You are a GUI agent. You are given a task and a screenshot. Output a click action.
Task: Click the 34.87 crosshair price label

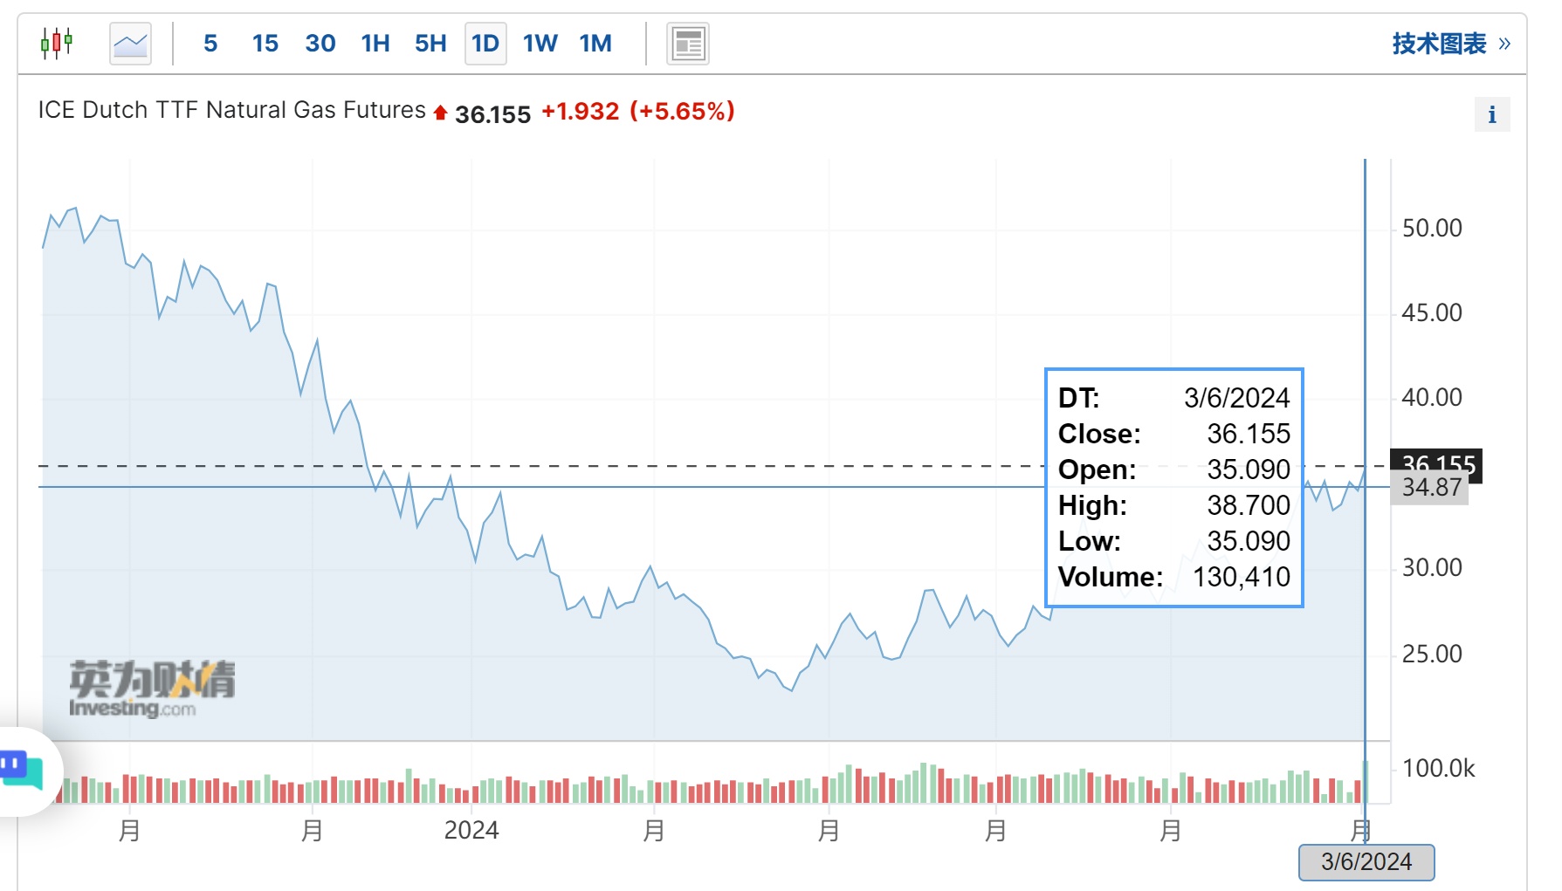1431,488
